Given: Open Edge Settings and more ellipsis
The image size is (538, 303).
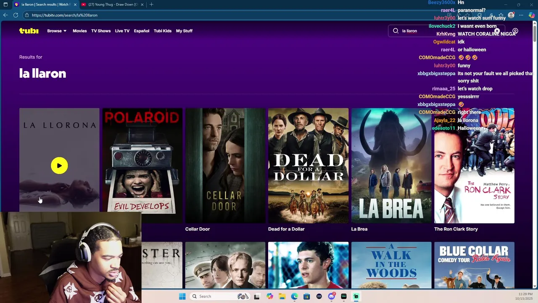Looking at the screenshot, I should coord(521,15).
